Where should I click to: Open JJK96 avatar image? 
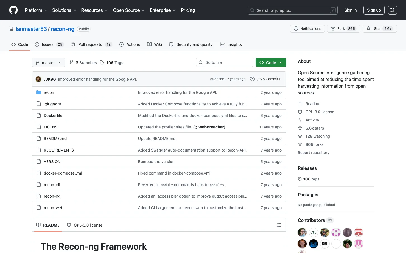(x=38, y=79)
